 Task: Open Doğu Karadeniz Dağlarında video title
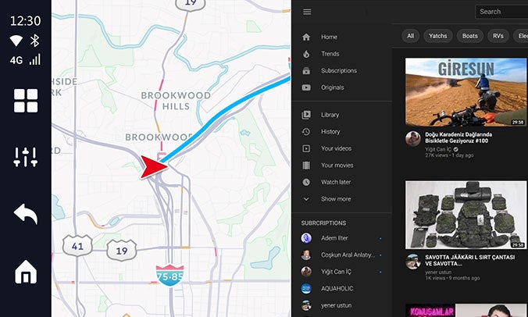(x=458, y=137)
